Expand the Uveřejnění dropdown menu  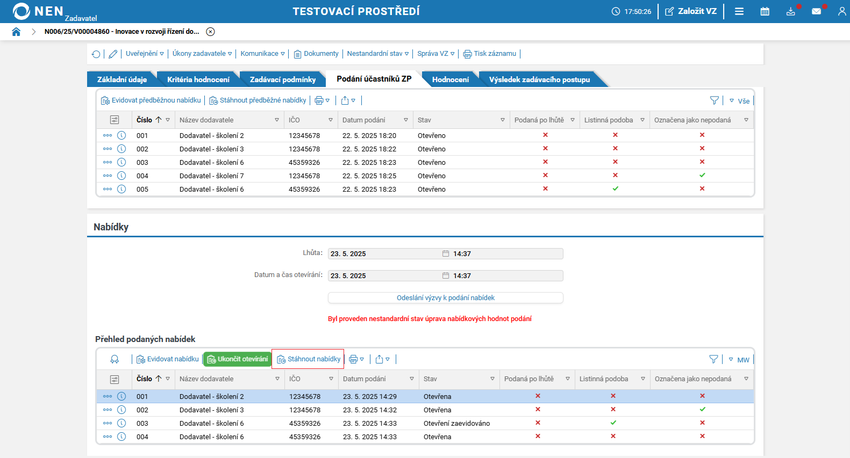pyautogui.click(x=145, y=54)
